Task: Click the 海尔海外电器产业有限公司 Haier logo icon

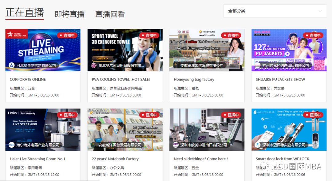Action: click(11, 145)
